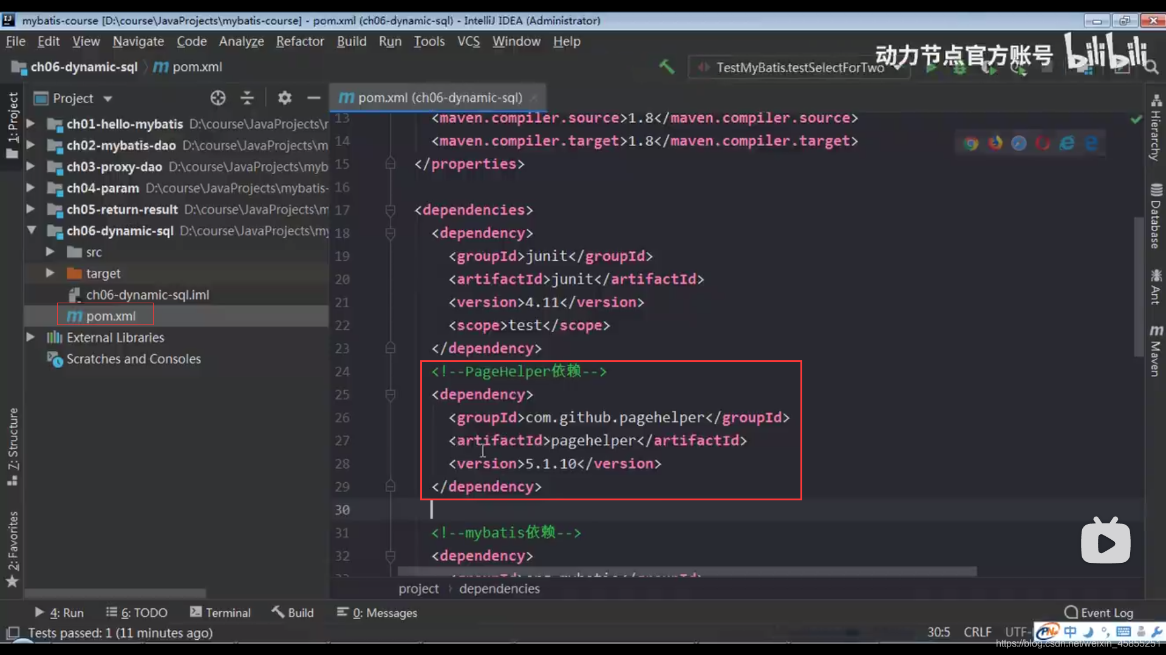Image resolution: width=1166 pixels, height=655 pixels.
Task: Open the File menu
Action: point(16,41)
